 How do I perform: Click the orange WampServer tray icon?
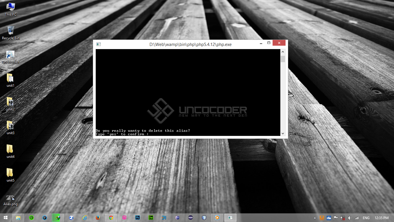pyautogui.click(x=322, y=218)
